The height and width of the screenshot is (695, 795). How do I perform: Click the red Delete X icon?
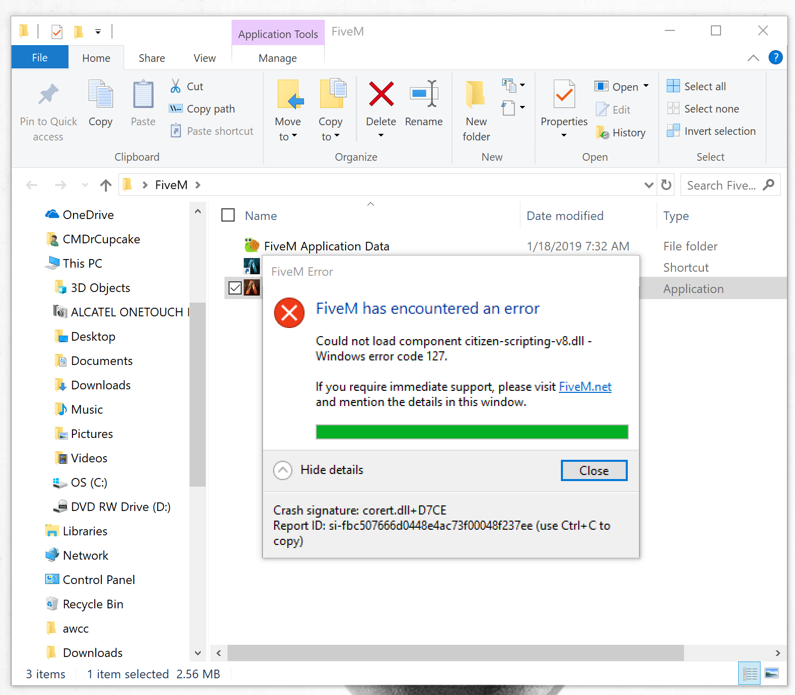point(381,94)
